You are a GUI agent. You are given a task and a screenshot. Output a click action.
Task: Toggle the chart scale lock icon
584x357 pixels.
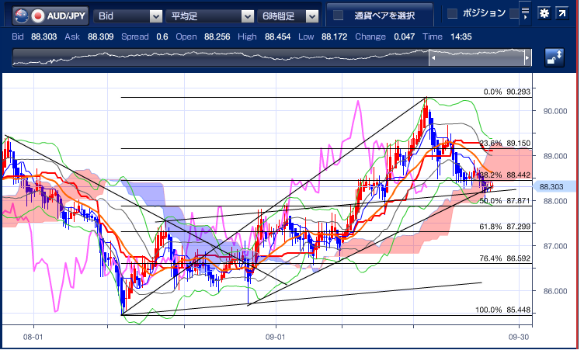554,57
